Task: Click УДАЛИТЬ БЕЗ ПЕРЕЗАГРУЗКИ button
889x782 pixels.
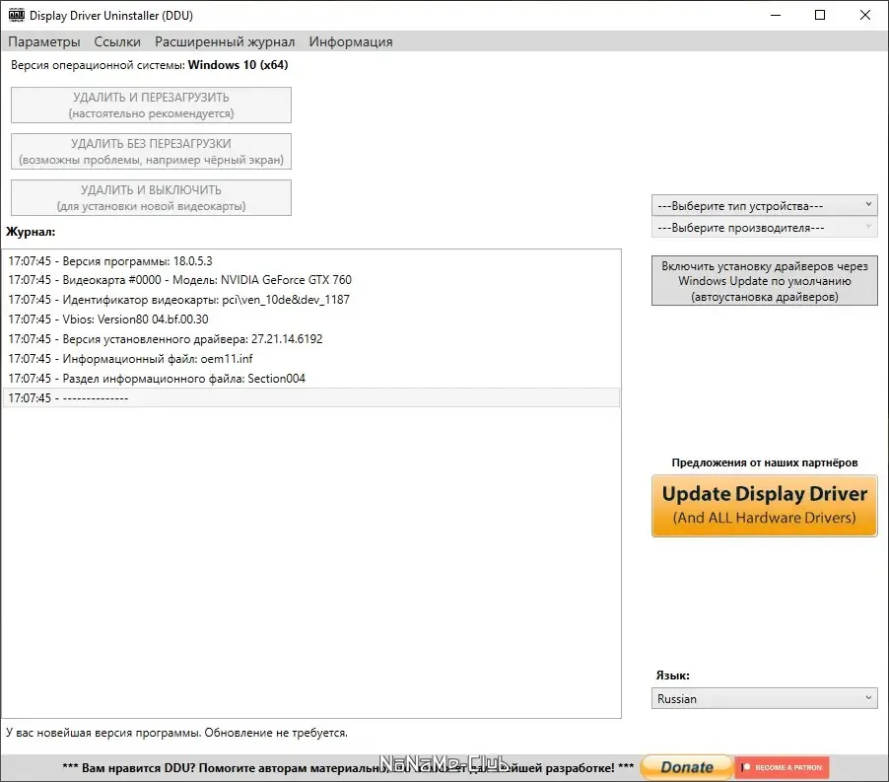Action: (151, 152)
